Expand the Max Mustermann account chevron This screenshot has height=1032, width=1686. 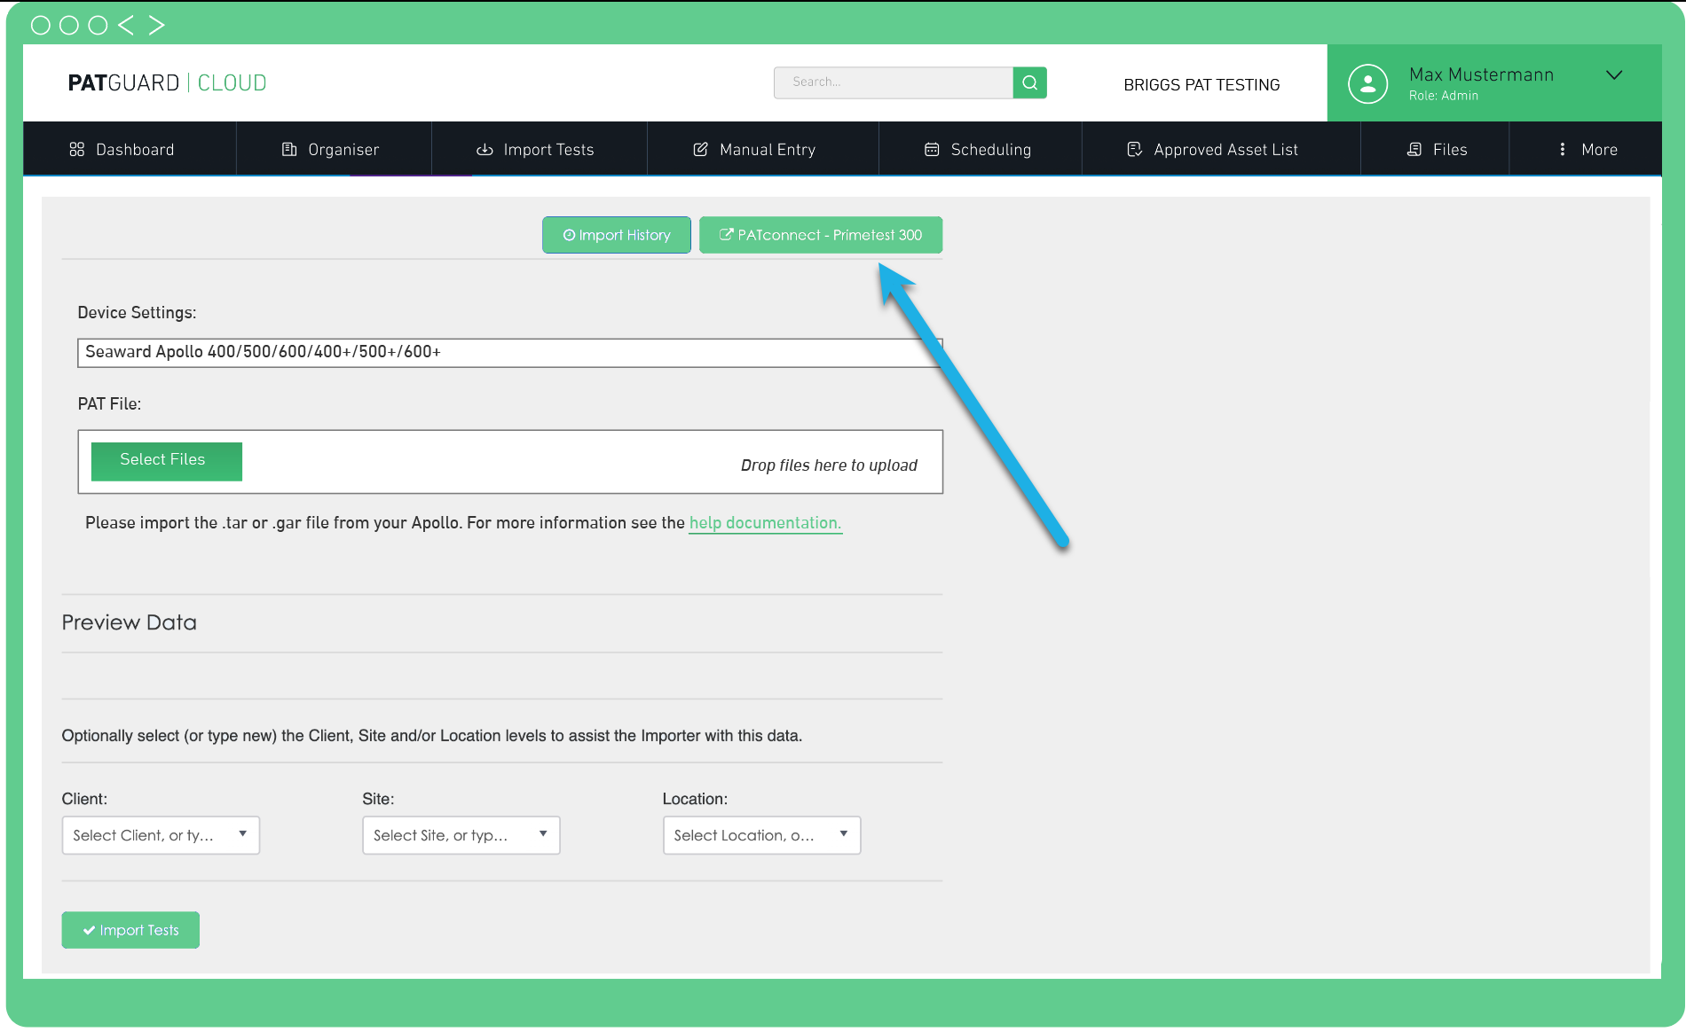pos(1614,75)
